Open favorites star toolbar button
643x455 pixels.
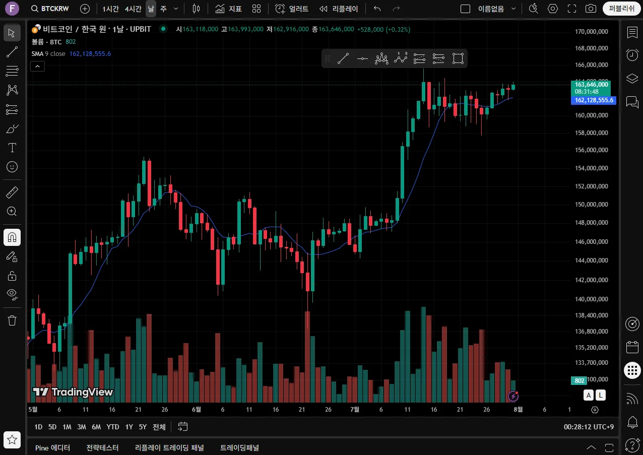12,439
